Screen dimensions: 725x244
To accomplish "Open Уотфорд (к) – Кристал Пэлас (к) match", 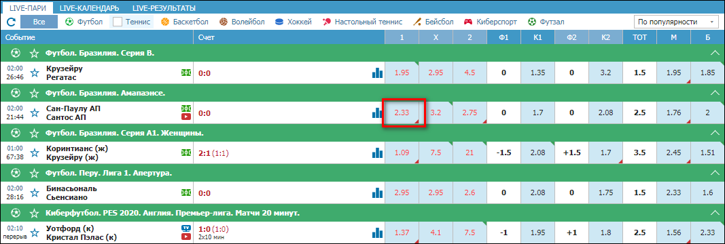I will tap(82, 232).
